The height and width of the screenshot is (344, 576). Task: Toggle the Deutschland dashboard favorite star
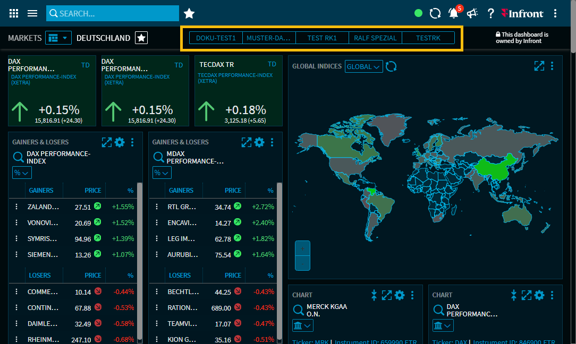[x=141, y=38]
